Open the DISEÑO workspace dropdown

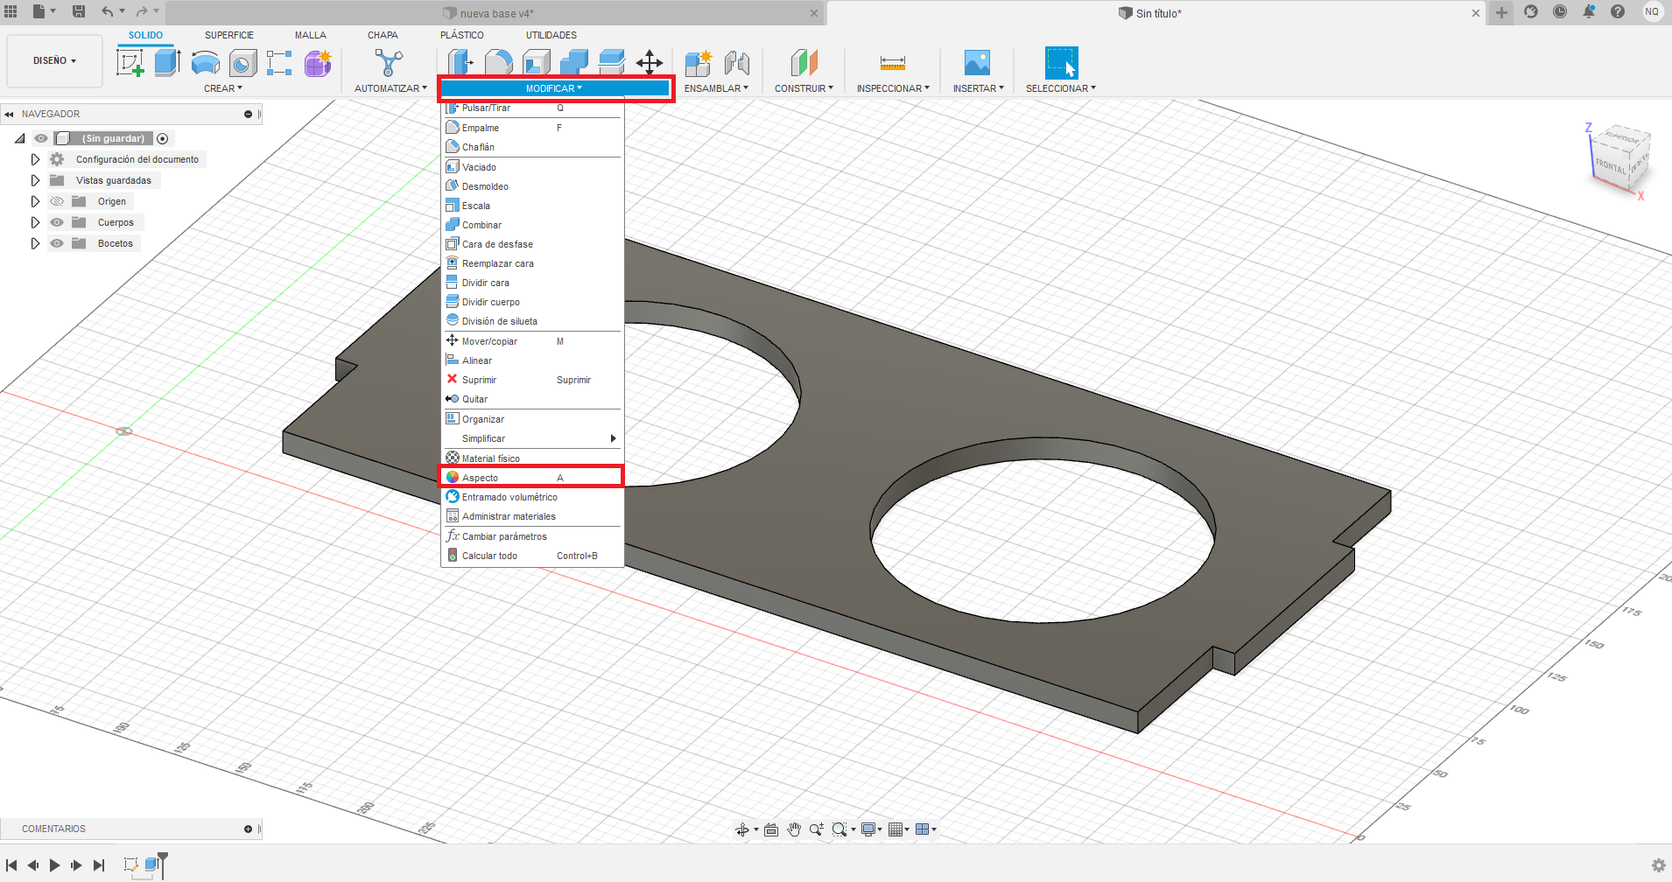point(54,60)
